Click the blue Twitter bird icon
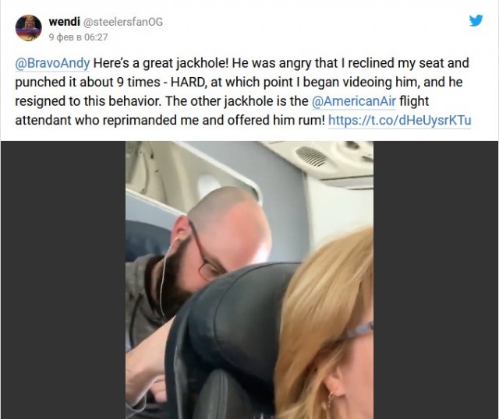This screenshot has height=419, width=499. 476,21
